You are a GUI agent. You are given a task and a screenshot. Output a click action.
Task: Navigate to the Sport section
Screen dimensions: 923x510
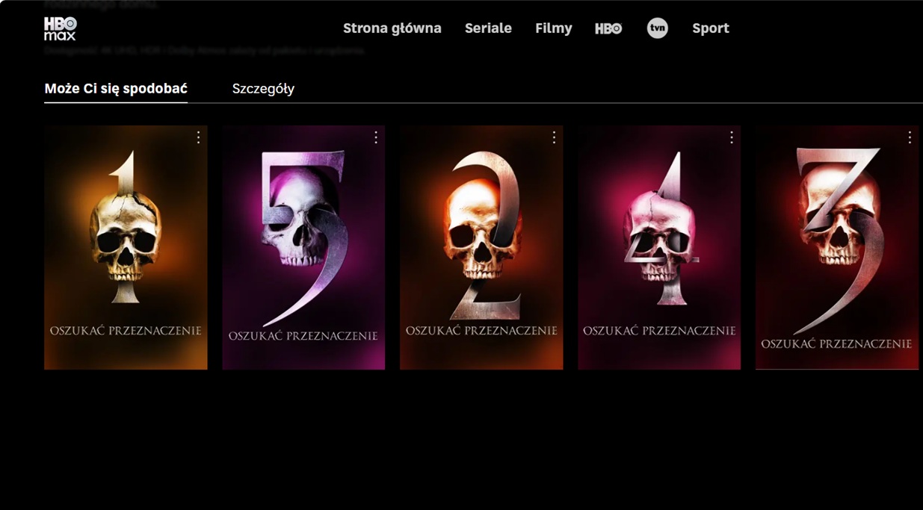pyautogui.click(x=711, y=28)
